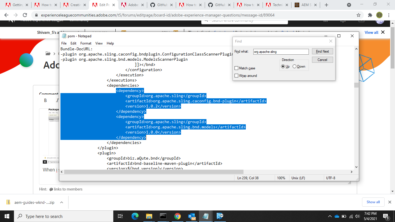Switch to the first GitHub browser tab
This screenshot has height=222, width=395.
point(162,5)
